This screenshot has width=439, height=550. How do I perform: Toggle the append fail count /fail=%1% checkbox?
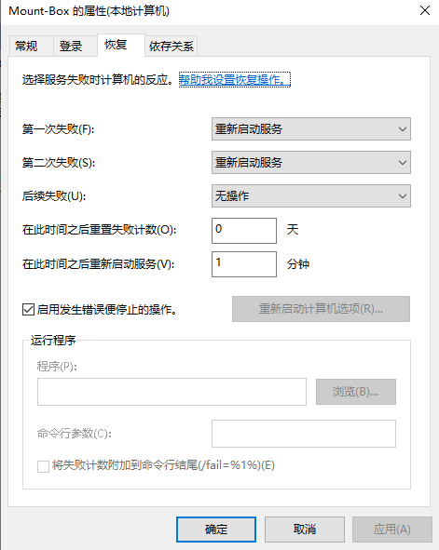click(x=43, y=466)
